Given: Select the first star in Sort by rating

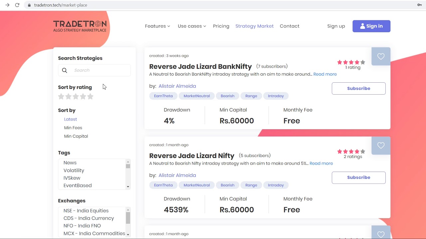Looking at the screenshot, I should pyautogui.click(x=61, y=97).
